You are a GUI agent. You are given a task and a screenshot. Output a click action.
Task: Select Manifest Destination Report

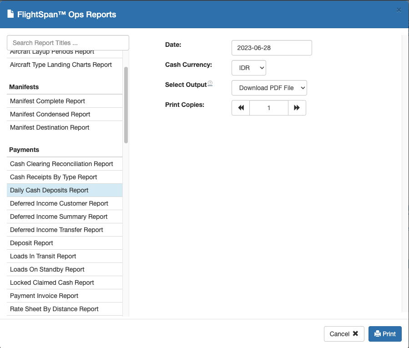coord(65,127)
